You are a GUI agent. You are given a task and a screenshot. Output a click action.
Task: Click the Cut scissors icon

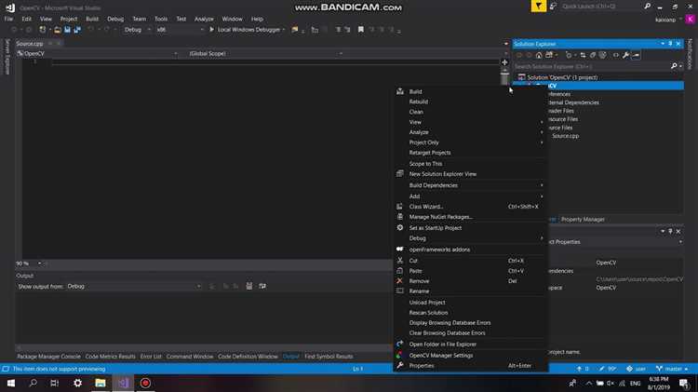coord(400,261)
